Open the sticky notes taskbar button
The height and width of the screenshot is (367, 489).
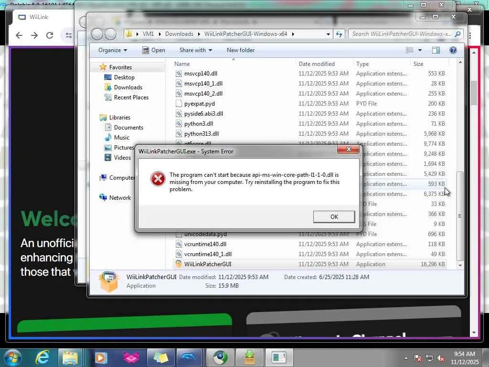160,357
